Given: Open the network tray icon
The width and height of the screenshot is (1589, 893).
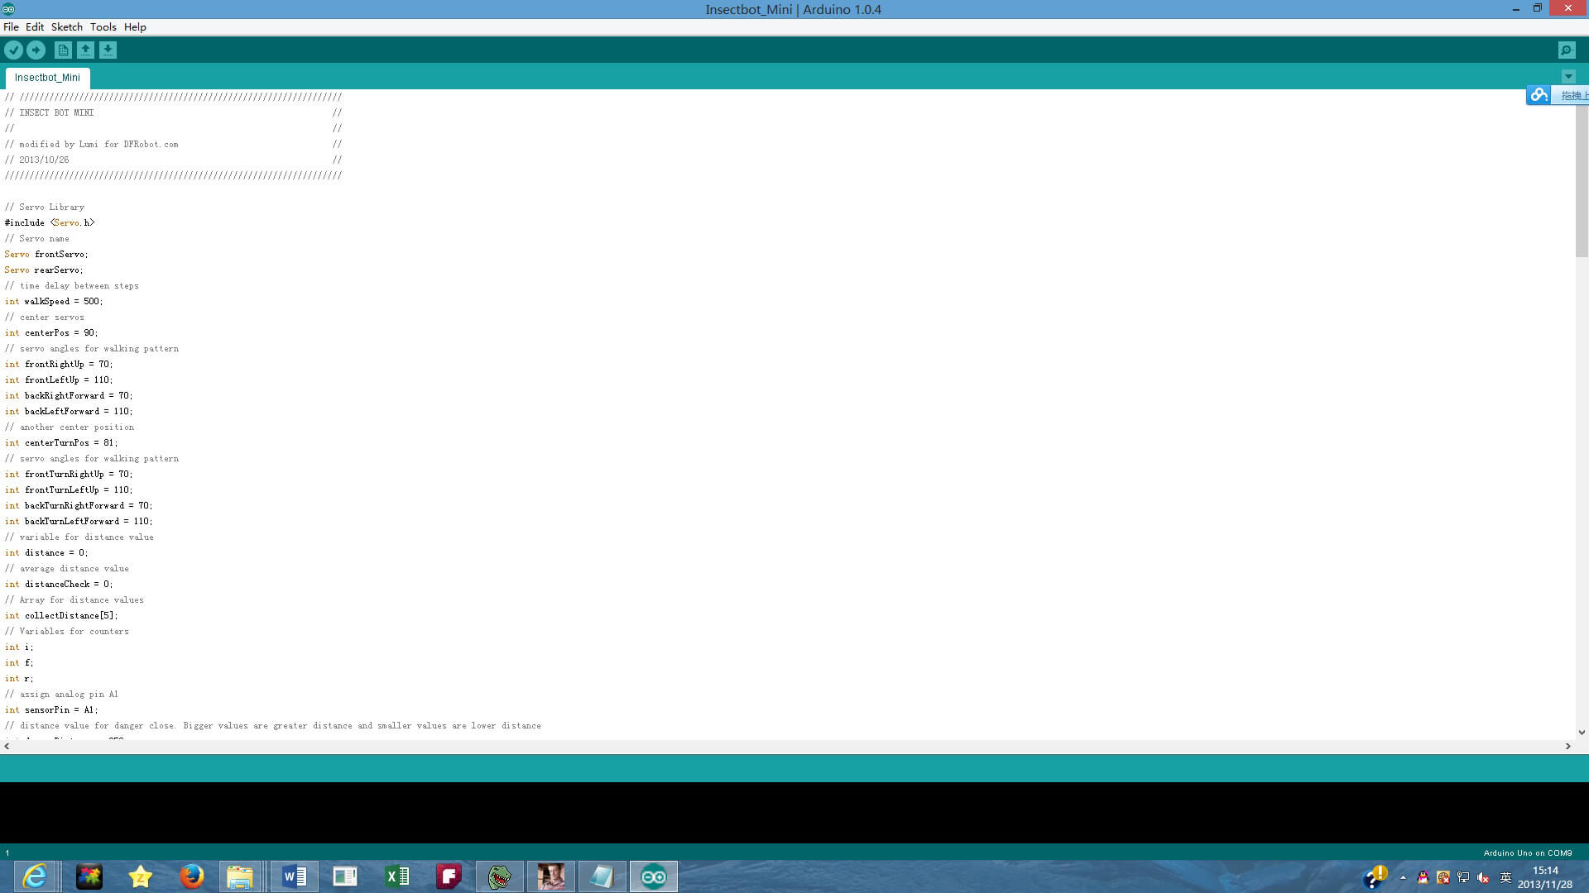Looking at the screenshot, I should point(1463,878).
